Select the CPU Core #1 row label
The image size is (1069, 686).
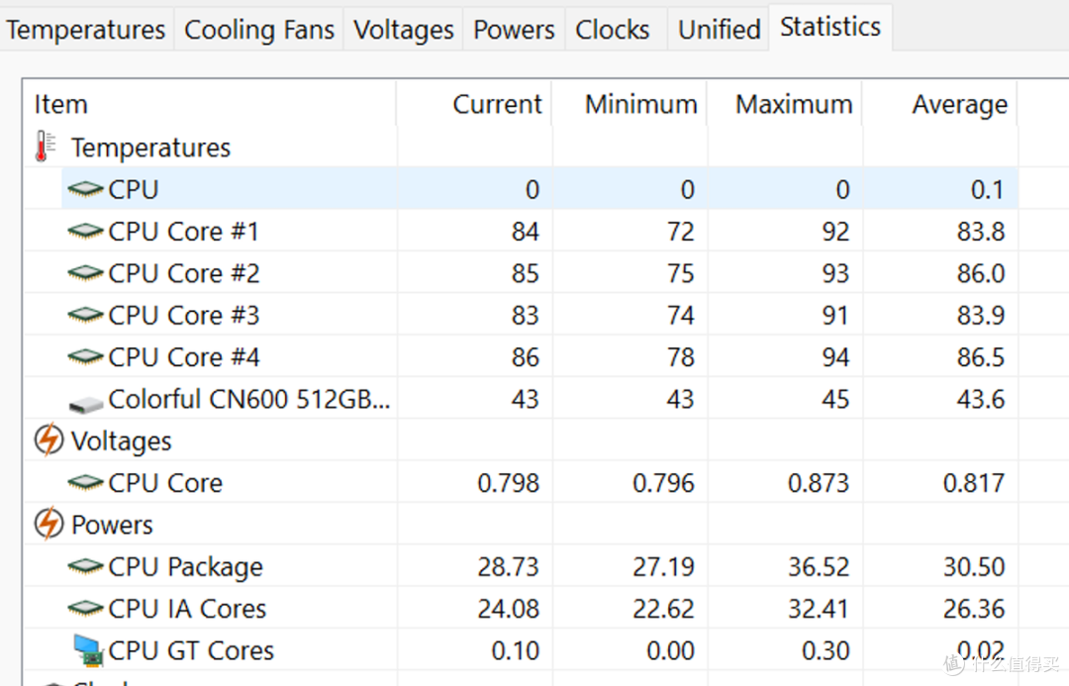click(183, 232)
